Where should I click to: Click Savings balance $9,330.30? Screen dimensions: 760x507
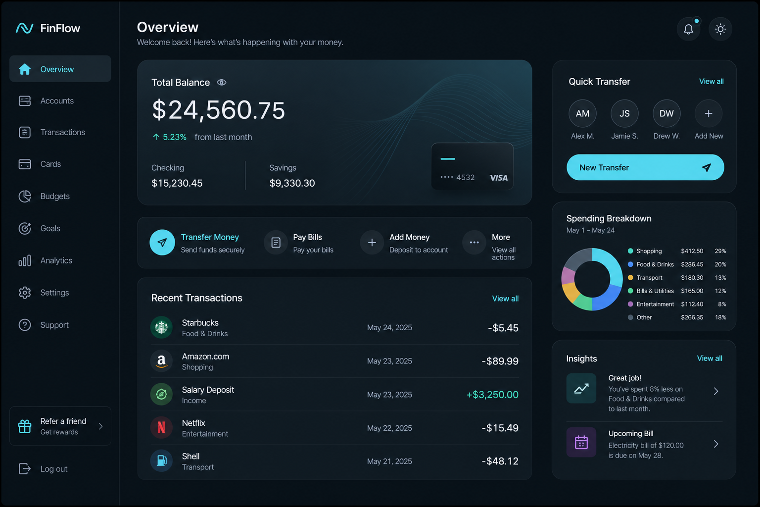click(292, 183)
